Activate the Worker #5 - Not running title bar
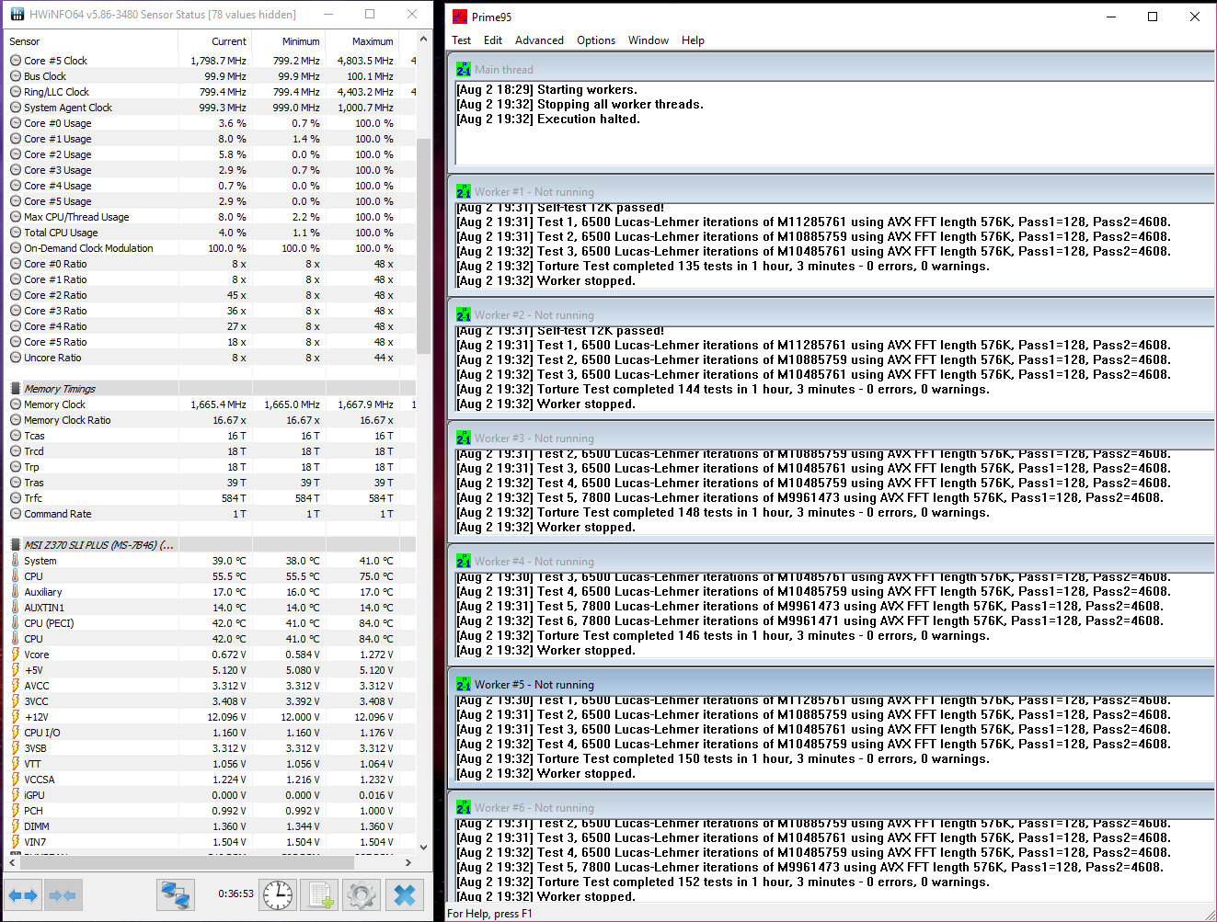Screen dimensions: 1217x922 pos(832,684)
